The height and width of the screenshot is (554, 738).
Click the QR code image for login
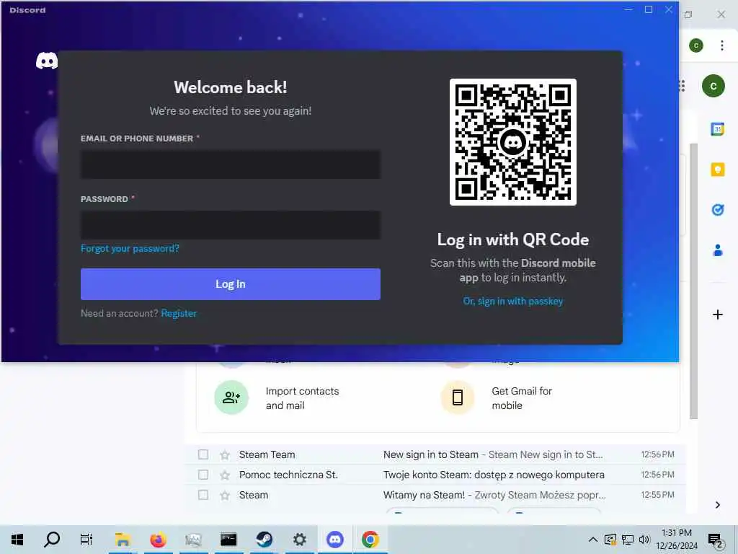[x=512, y=142]
